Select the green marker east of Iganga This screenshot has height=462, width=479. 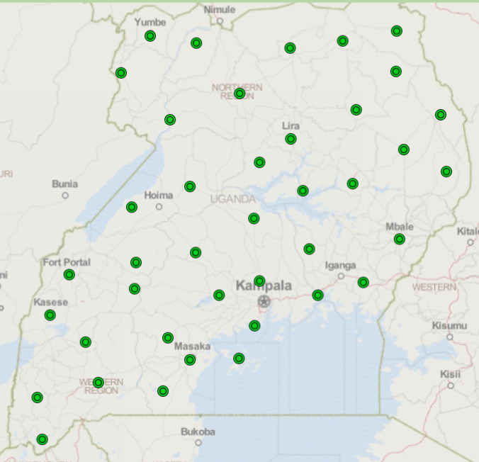click(364, 283)
